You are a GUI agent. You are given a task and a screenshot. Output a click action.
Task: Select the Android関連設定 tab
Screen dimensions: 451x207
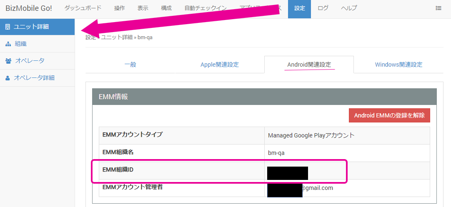point(309,65)
